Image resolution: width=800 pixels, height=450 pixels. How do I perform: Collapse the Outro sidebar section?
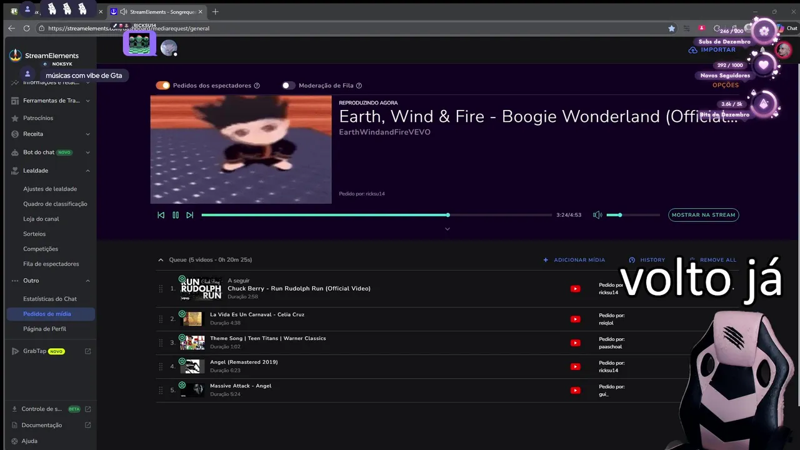[51, 281]
